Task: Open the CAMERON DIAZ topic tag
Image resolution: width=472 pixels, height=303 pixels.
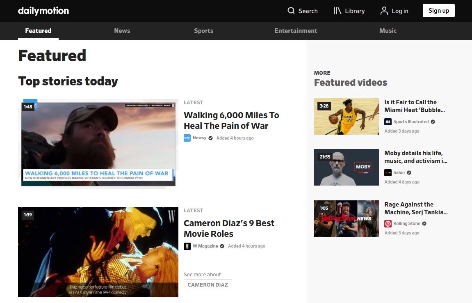Action: click(x=208, y=285)
